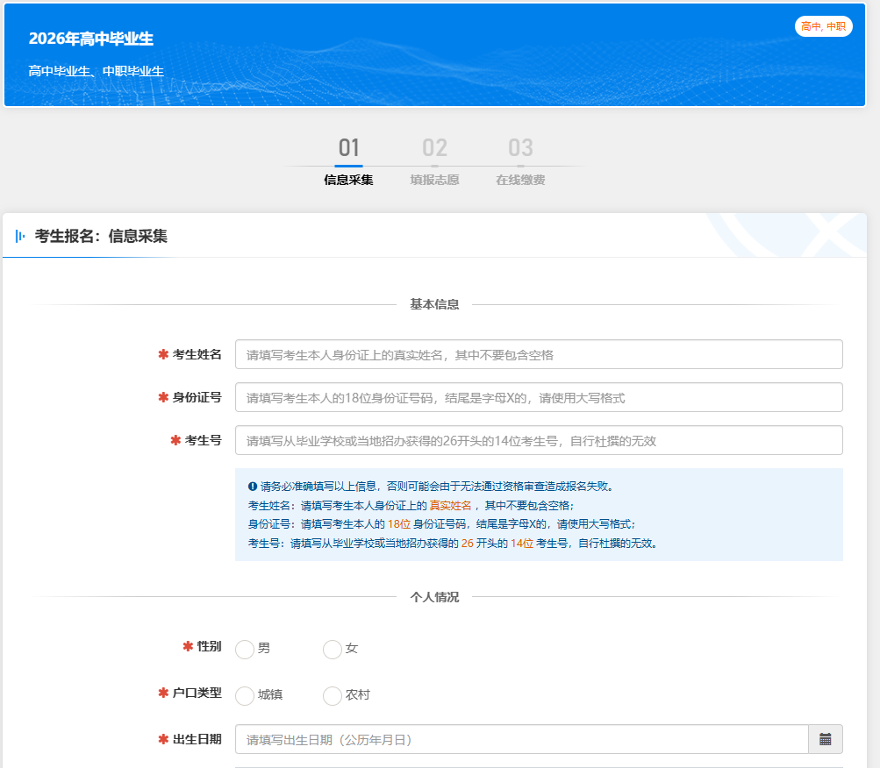
Task: Choose 农村 as household type
Action: pos(333,695)
